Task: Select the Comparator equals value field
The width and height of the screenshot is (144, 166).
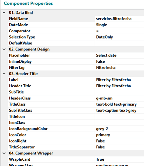Action: [x=119, y=31]
